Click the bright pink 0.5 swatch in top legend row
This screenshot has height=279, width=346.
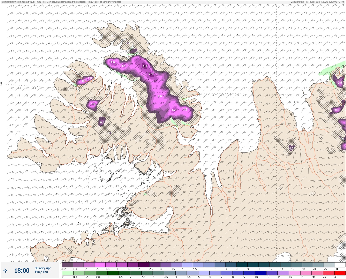100,265
